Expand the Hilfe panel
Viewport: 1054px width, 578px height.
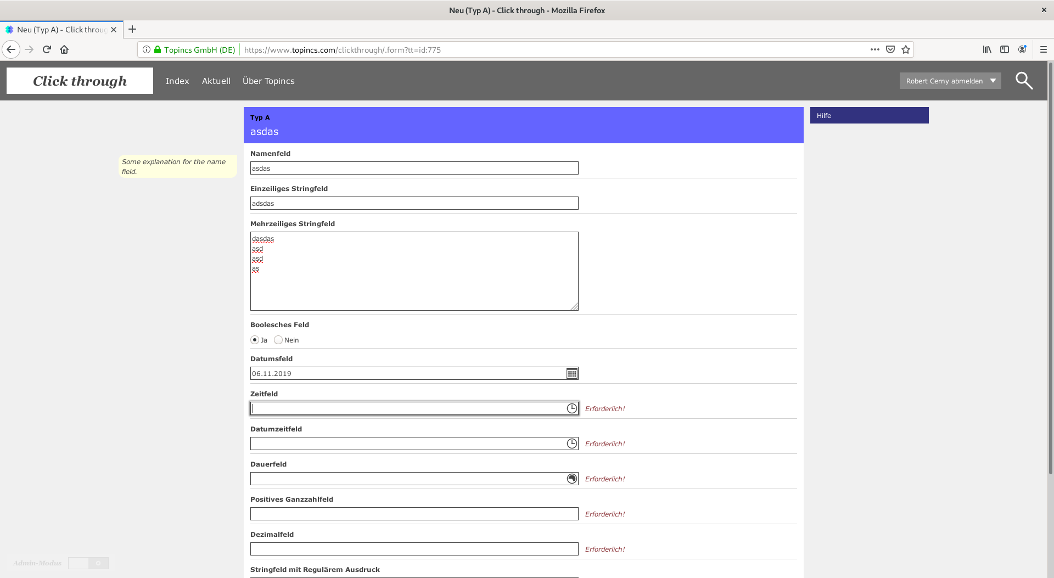[x=869, y=115]
